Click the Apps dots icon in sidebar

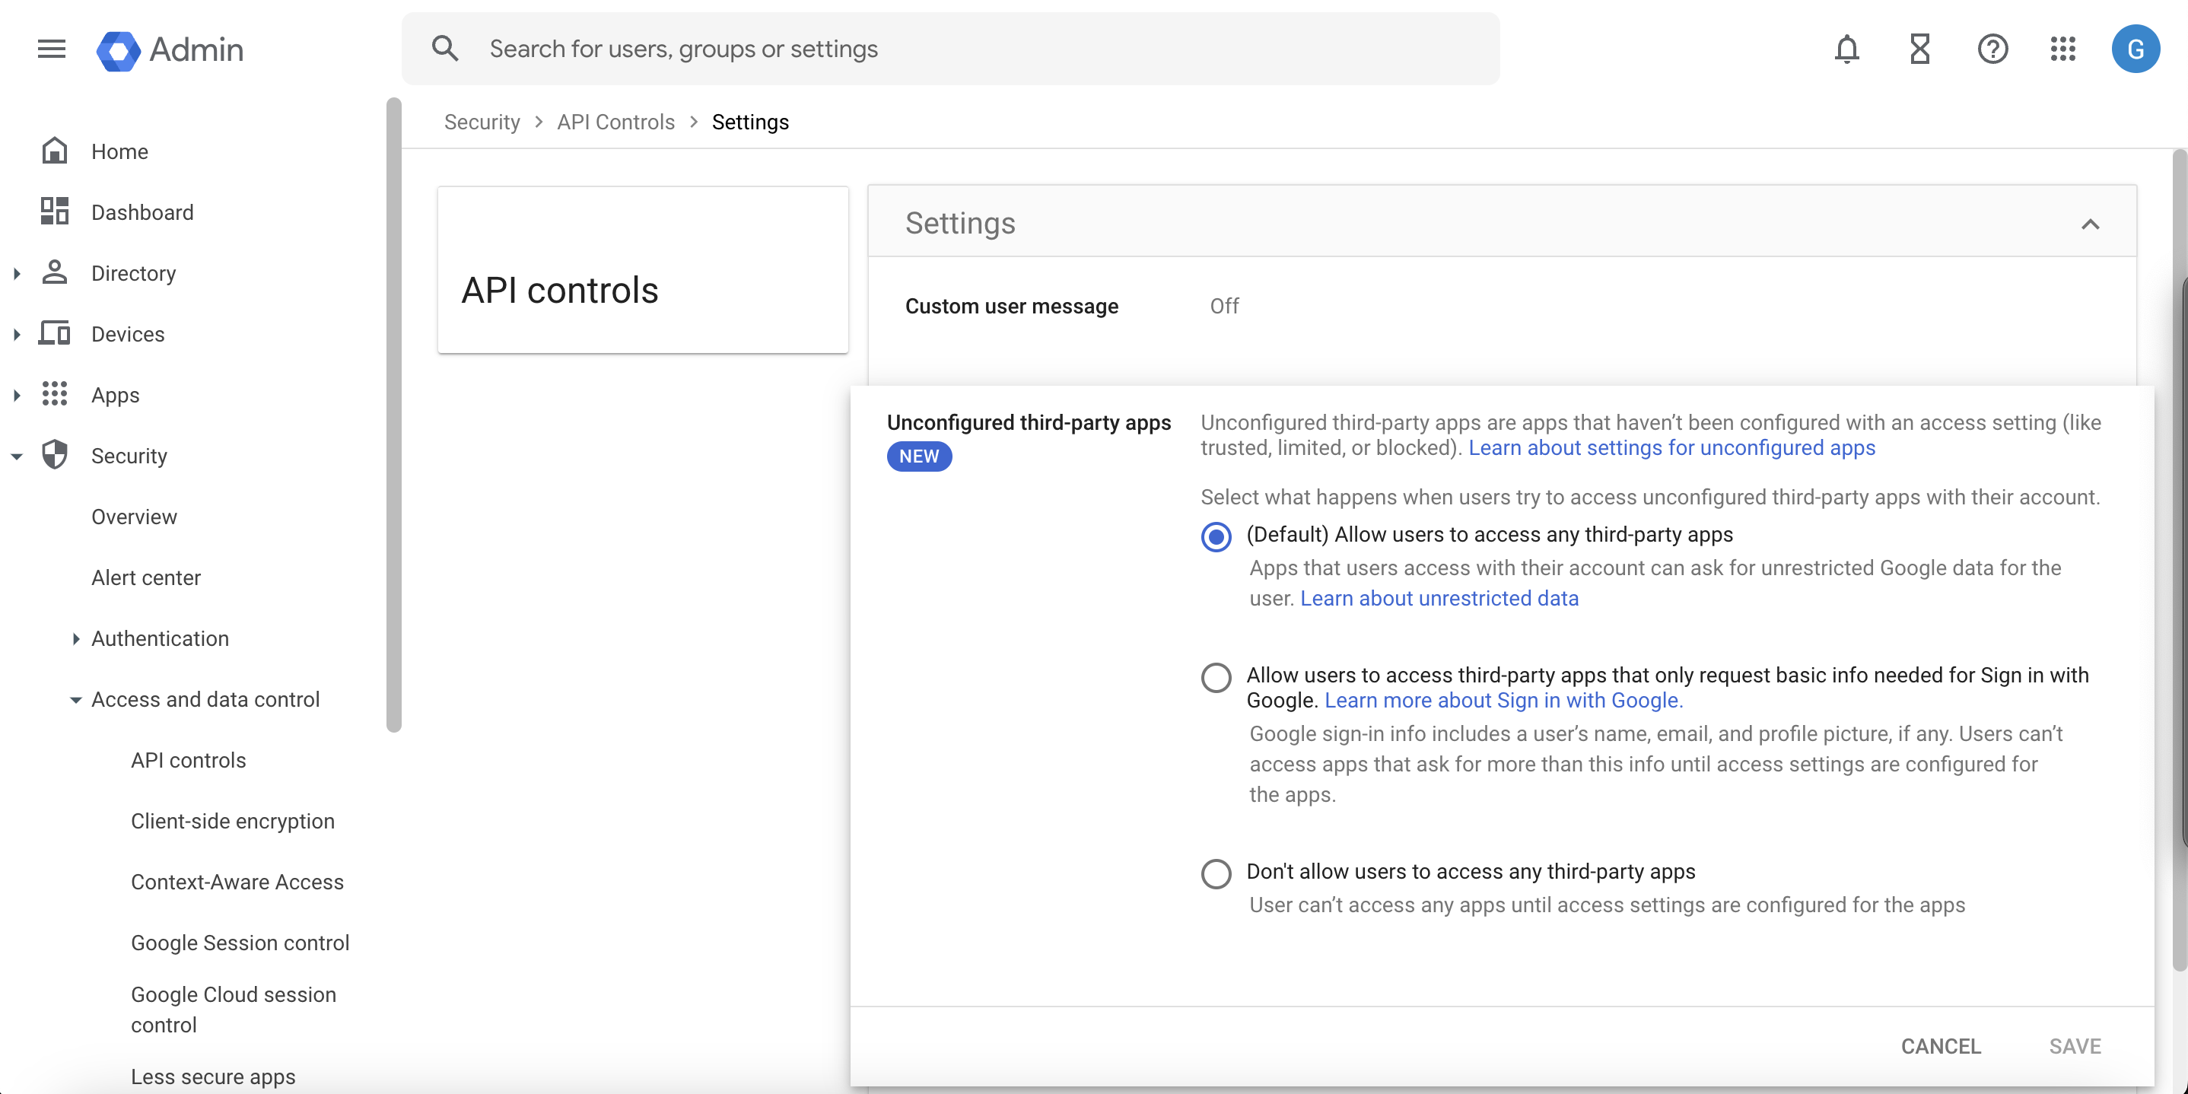click(x=54, y=394)
